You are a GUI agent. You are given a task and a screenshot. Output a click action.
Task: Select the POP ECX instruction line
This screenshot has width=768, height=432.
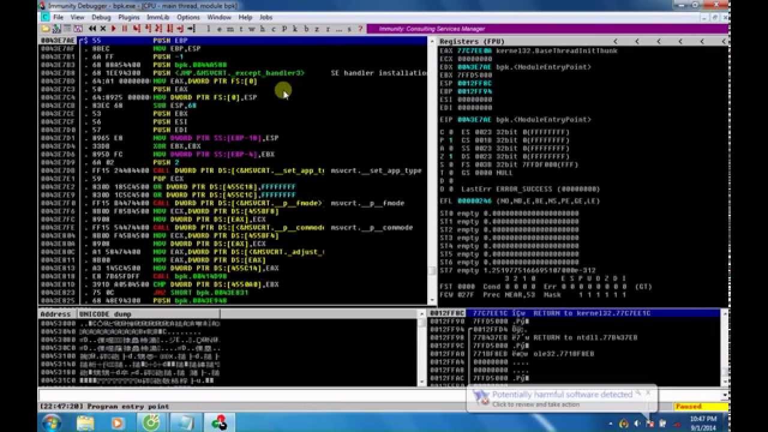[233, 179]
